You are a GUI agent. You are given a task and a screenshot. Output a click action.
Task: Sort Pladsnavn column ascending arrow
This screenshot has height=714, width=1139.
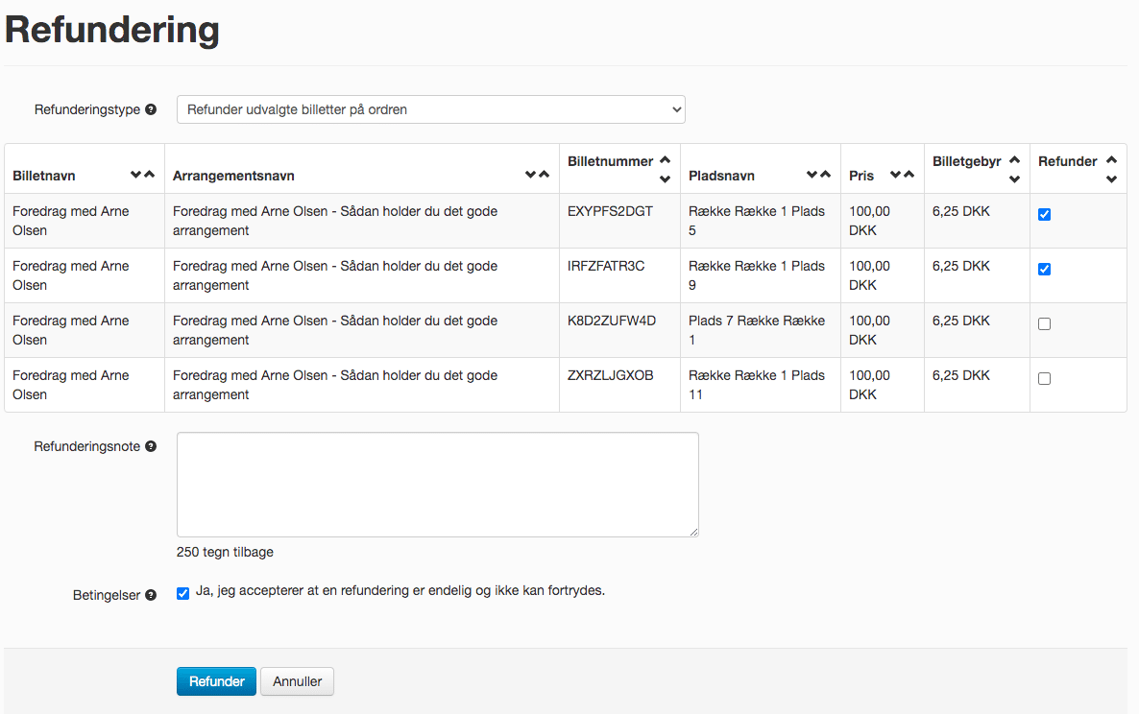[825, 175]
